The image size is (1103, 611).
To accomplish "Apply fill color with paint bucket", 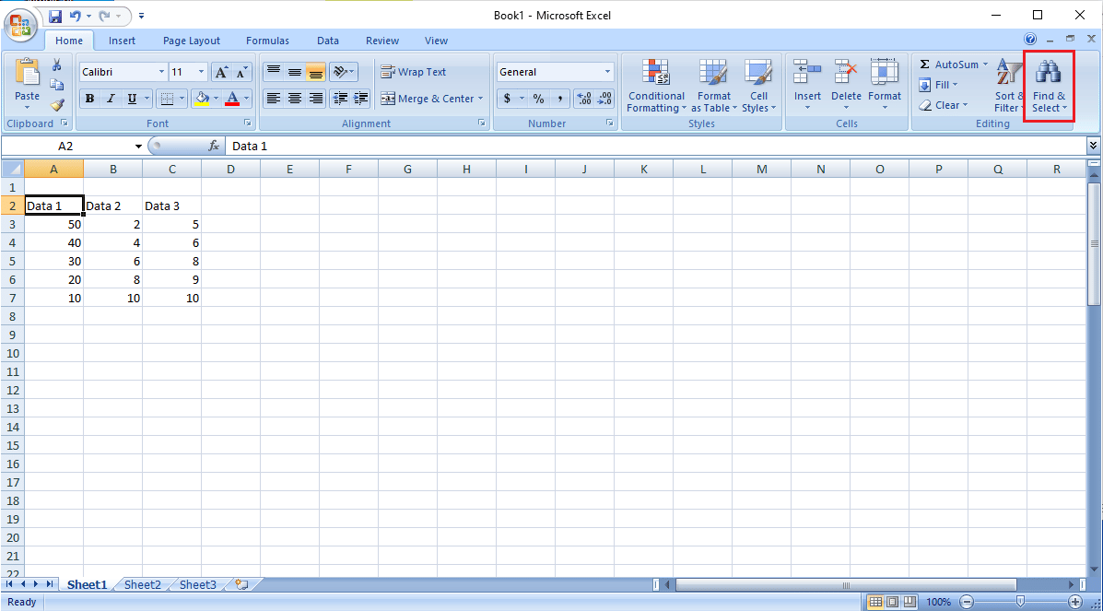I will coord(201,99).
